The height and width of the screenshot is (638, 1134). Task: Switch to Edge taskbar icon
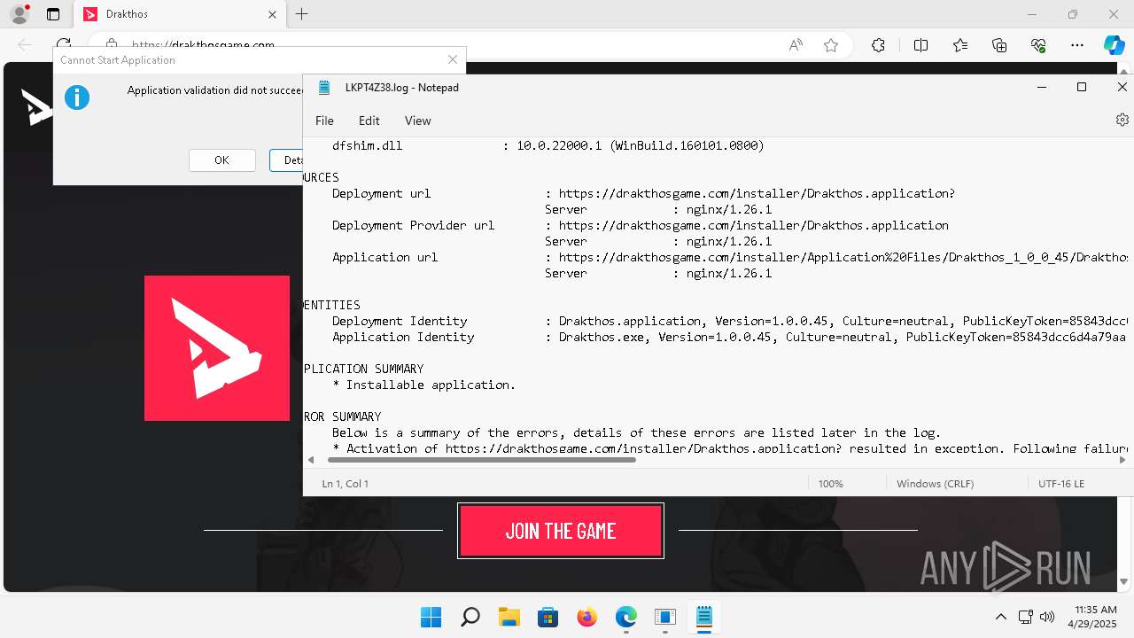pyautogui.click(x=625, y=617)
